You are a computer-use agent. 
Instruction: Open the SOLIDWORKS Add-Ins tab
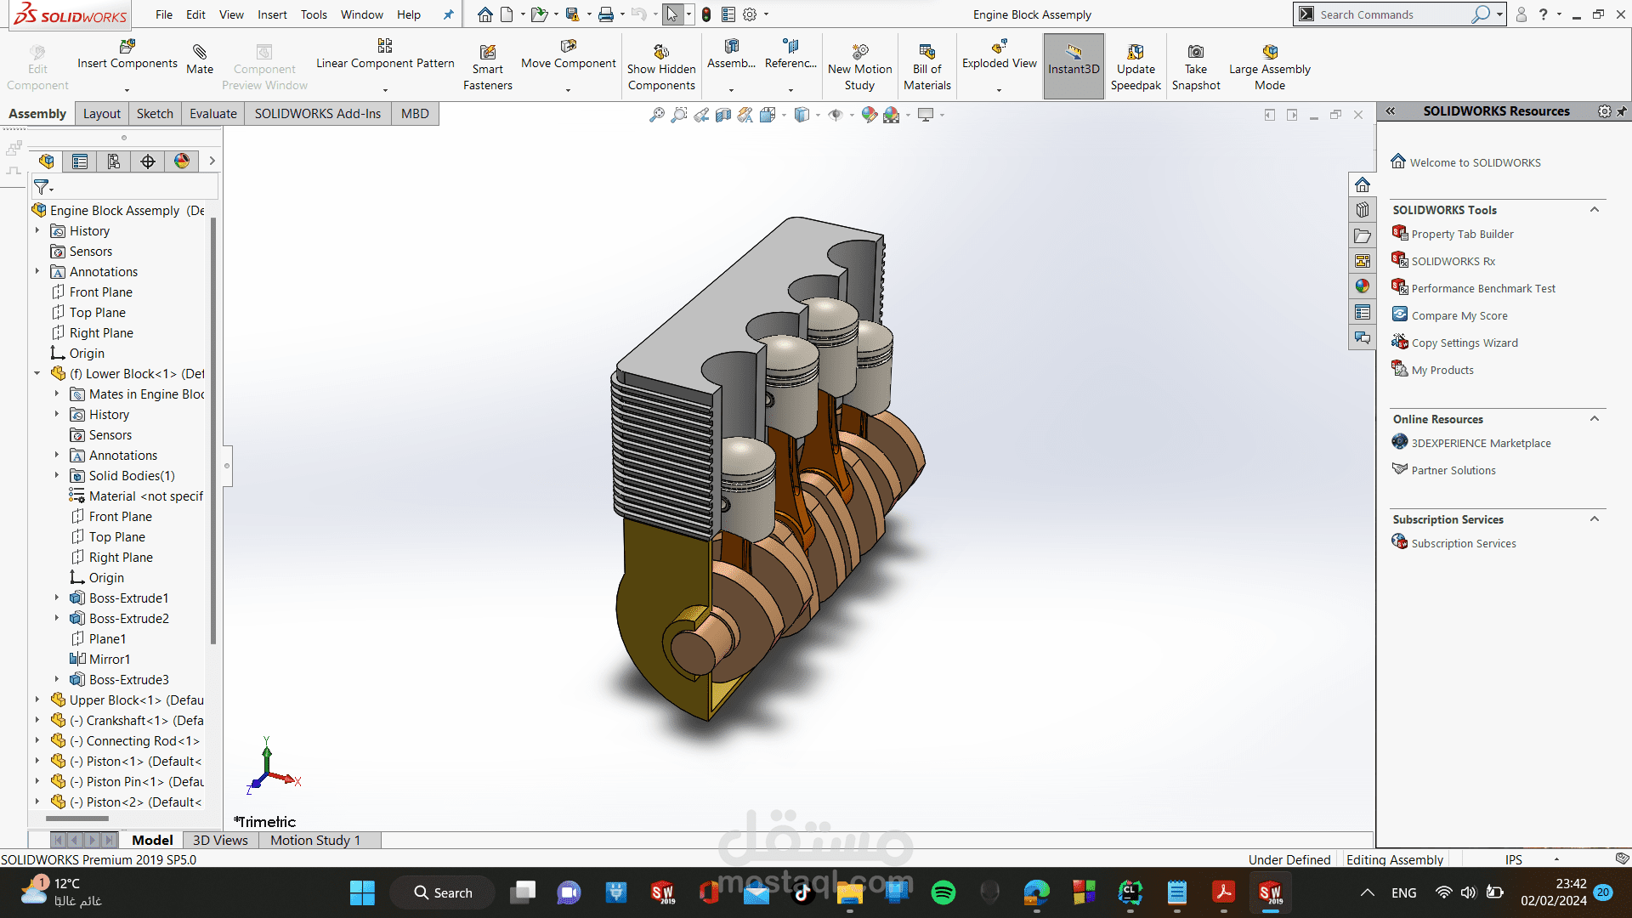pyautogui.click(x=318, y=114)
